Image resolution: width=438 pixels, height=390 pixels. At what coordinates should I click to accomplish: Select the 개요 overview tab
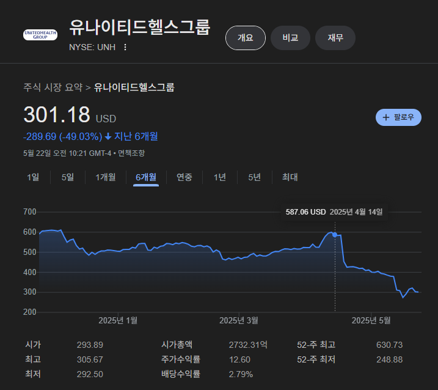245,38
